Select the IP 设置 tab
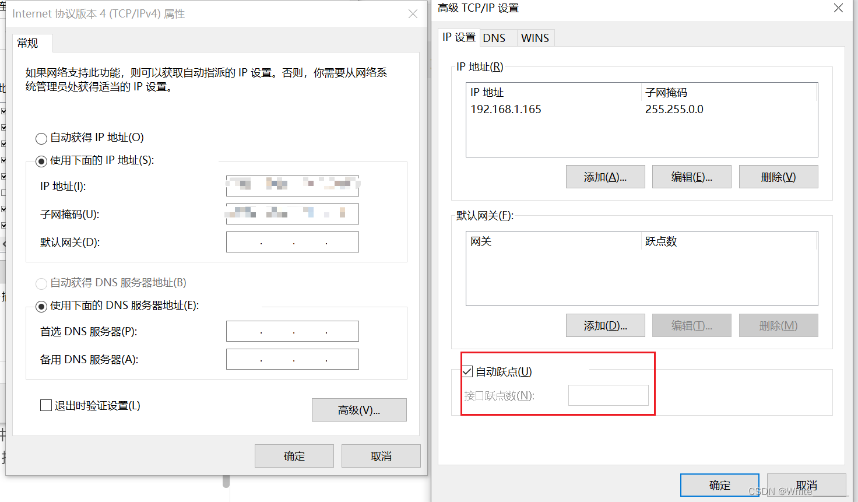The height and width of the screenshot is (502, 858). (x=458, y=37)
